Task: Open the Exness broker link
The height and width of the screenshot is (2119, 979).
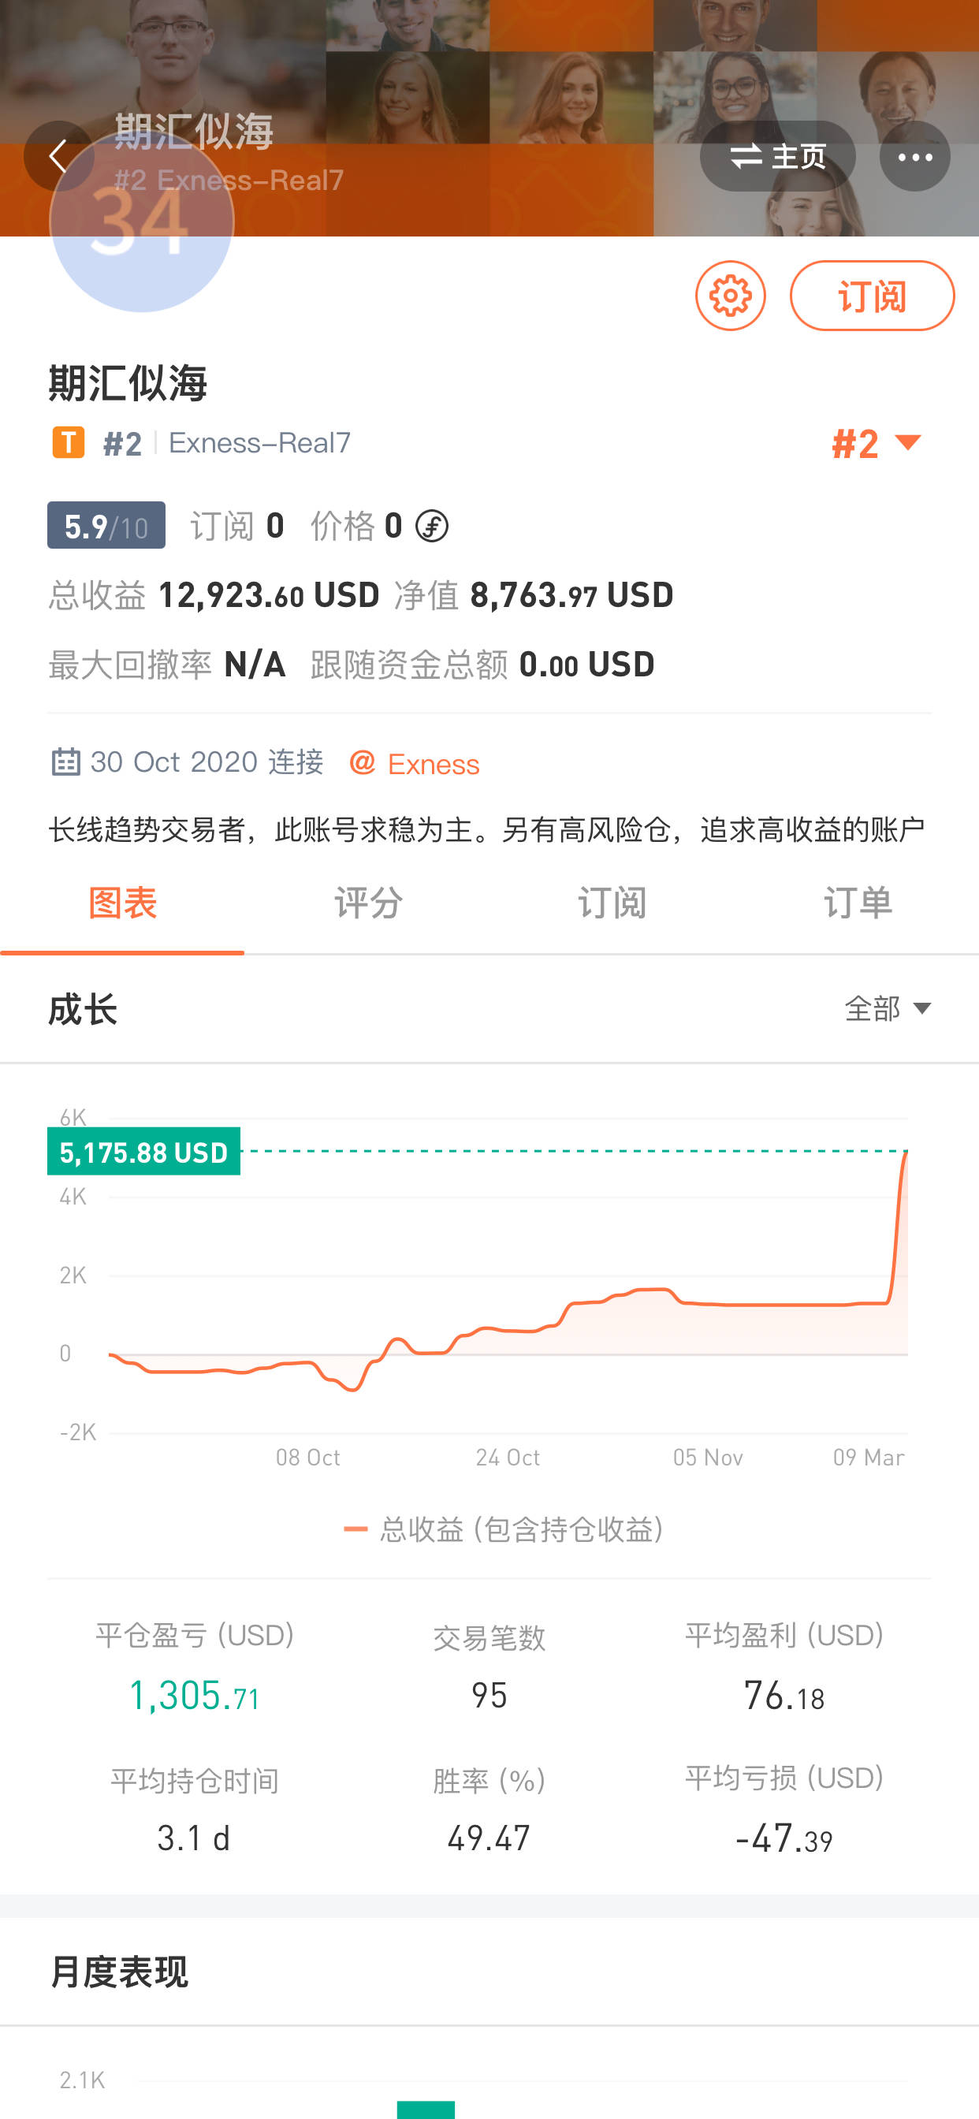Action: [x=434, y=764]
